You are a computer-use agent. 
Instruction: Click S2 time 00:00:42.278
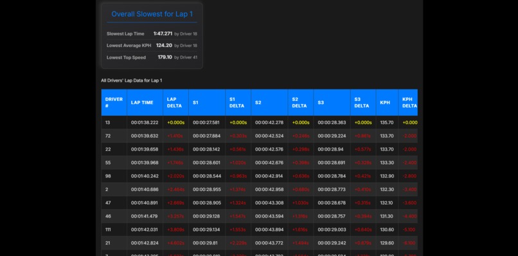coord(269,122)
